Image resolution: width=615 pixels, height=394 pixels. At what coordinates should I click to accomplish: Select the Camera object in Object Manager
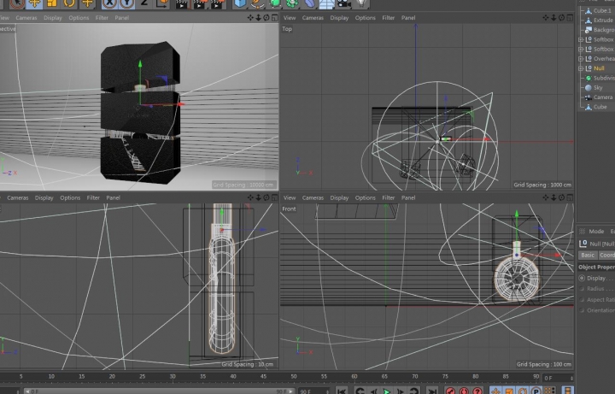click(x=602, y=97)
